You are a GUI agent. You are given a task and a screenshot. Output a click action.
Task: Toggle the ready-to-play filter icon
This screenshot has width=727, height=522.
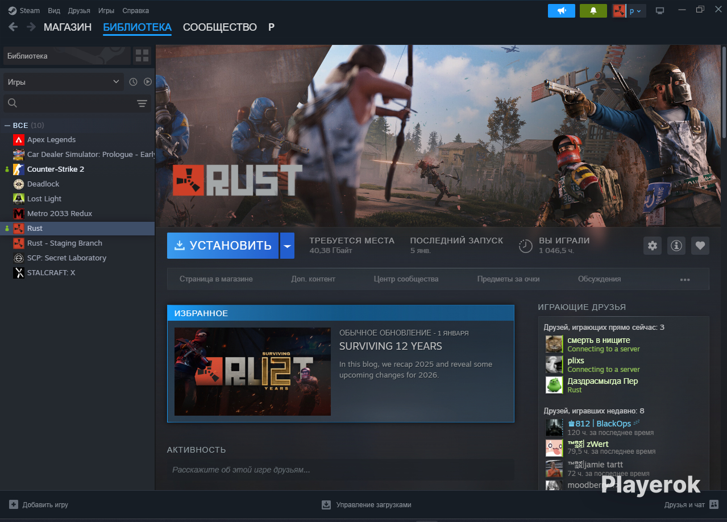pos(148,82)
